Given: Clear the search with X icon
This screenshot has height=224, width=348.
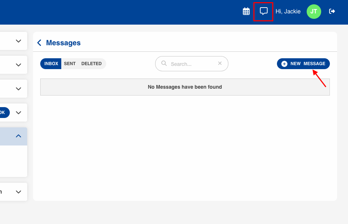Looking at the screenshot, I should (220, 63).
